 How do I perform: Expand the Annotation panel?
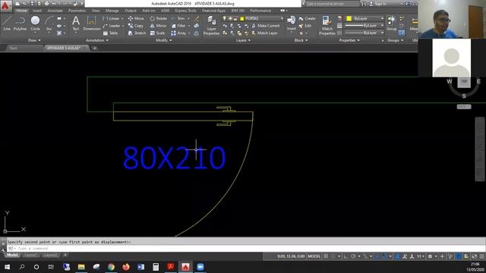tap(96, 40)
